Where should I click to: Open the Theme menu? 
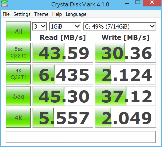click(x=41, y=14)
